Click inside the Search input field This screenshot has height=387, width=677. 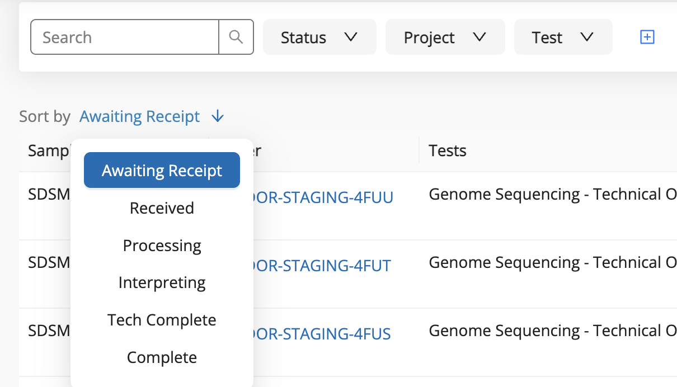point(124,37)
